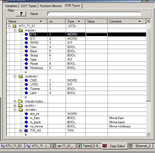This screenshot has height=153, width=155.
Task: Select the m_back variable row
Action: 76,122
